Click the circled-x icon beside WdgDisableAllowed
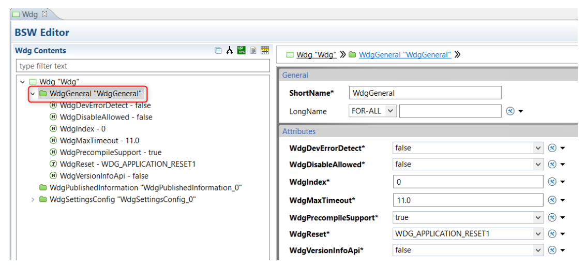Viewport: 586px width, 266px height. tap(552, 164)
